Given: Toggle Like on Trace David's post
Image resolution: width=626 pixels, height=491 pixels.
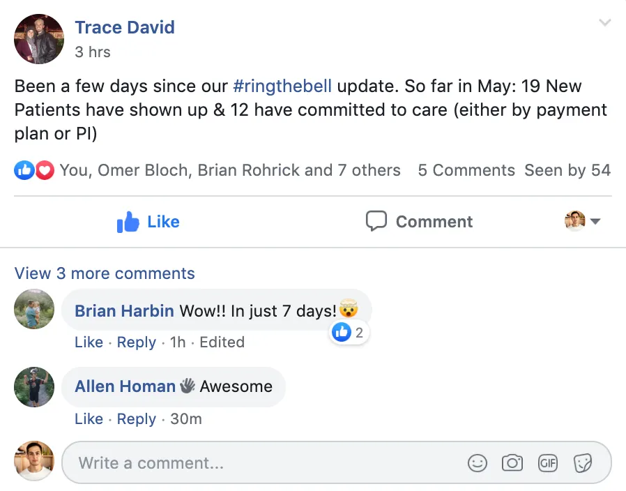Looking at the screenshot, I should click(148, 222).
